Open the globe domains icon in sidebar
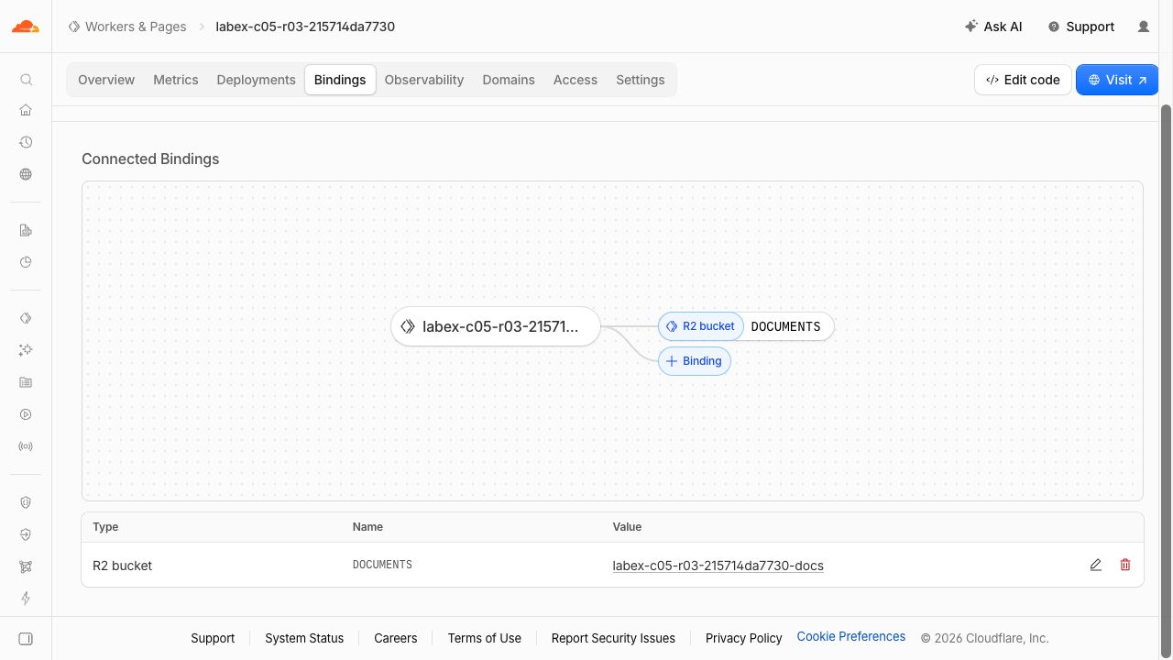This screenshot has height=660, width=1173. (x=26, y=174)
